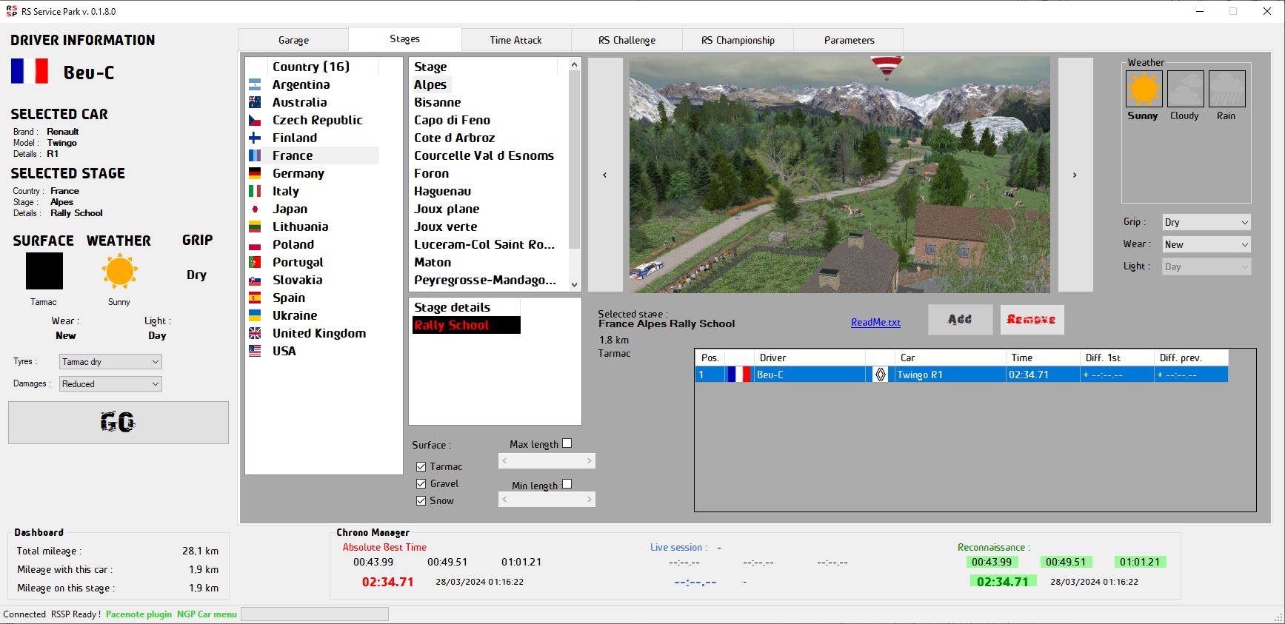Click the Italy flag icon

coord(255,191)
